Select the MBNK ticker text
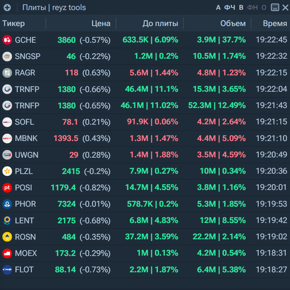The image size is (290, 290). pyautogui.click(x=26, y=138)
